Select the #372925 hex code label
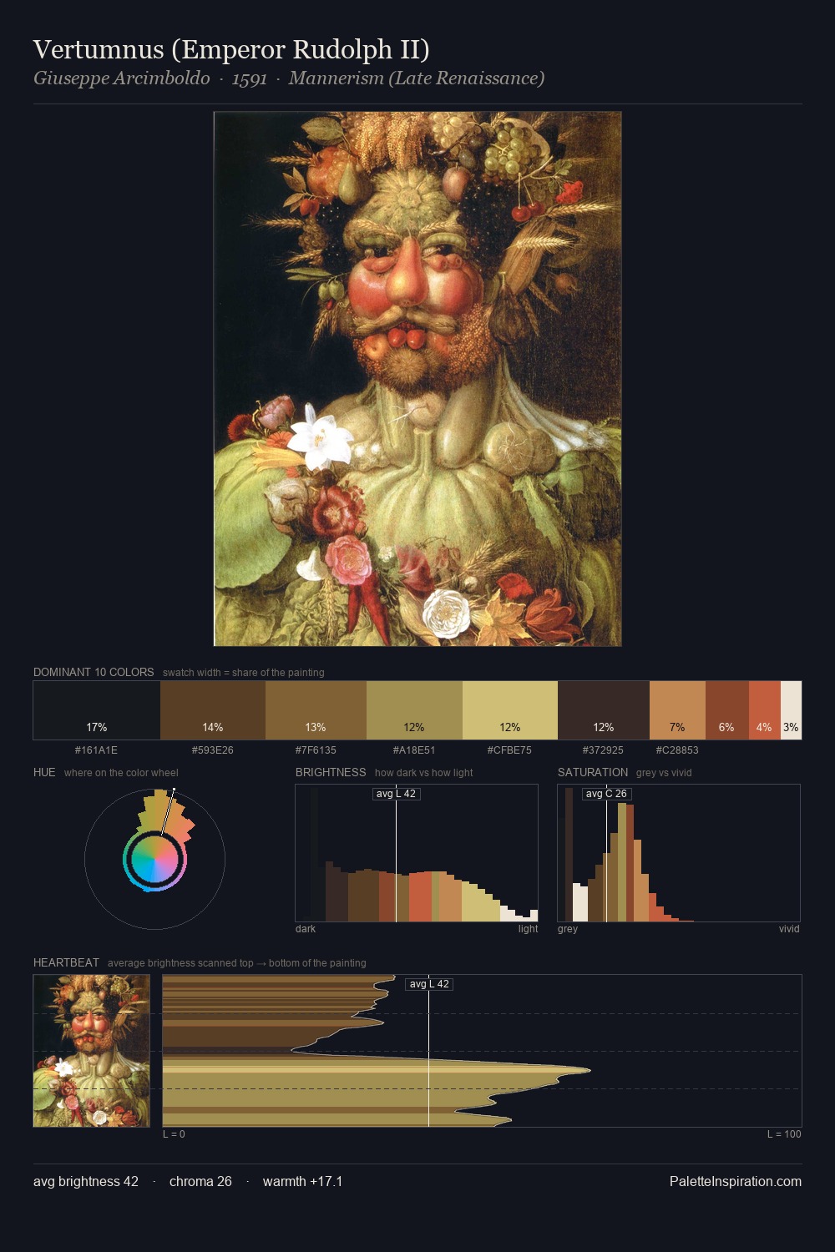Viewport: 835px width, 1252px height. 603,750
